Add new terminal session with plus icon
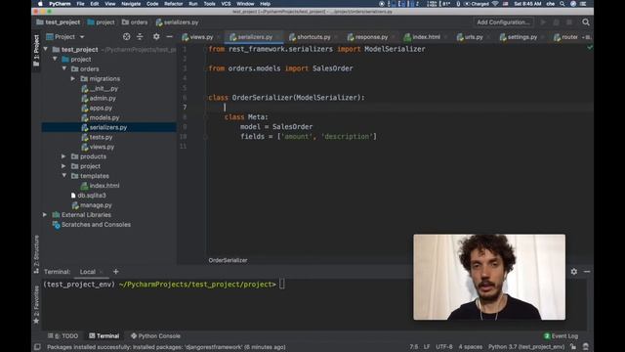This screenshot has width=625, height=352. [x=115, y=272]
